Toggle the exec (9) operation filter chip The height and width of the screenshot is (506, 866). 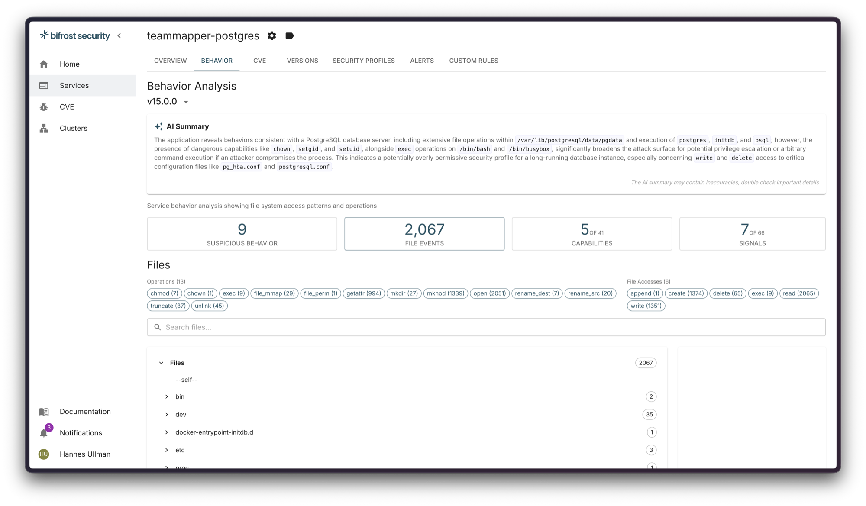click(234, 293)
